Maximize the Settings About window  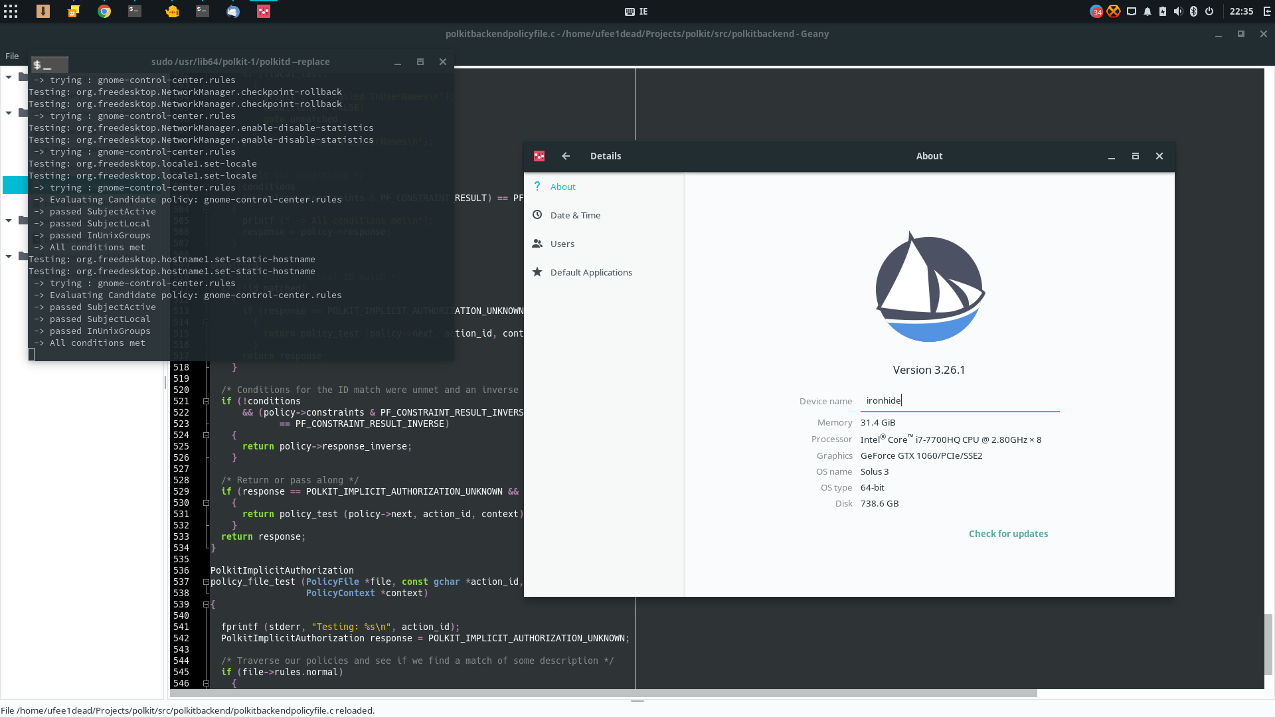pyautogui.click(x=1136, y=156)
